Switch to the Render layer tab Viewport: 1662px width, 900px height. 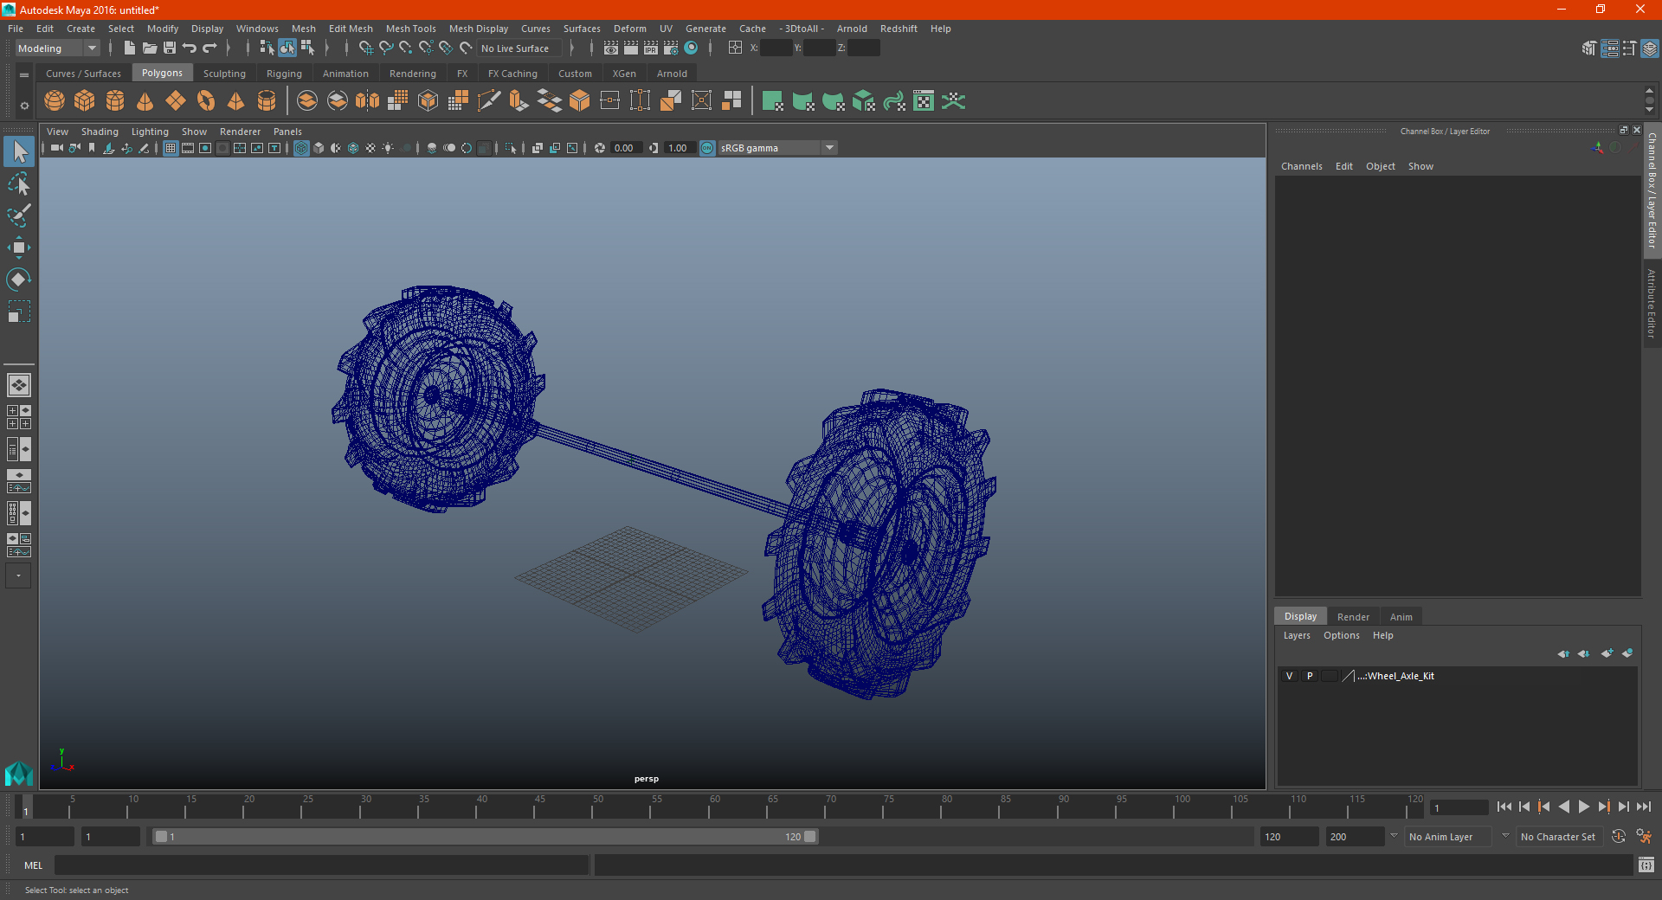[x=1353, y=617]
